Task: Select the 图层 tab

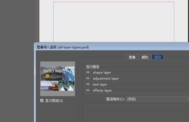Action: pyautogui.click(x=158, y=57)
